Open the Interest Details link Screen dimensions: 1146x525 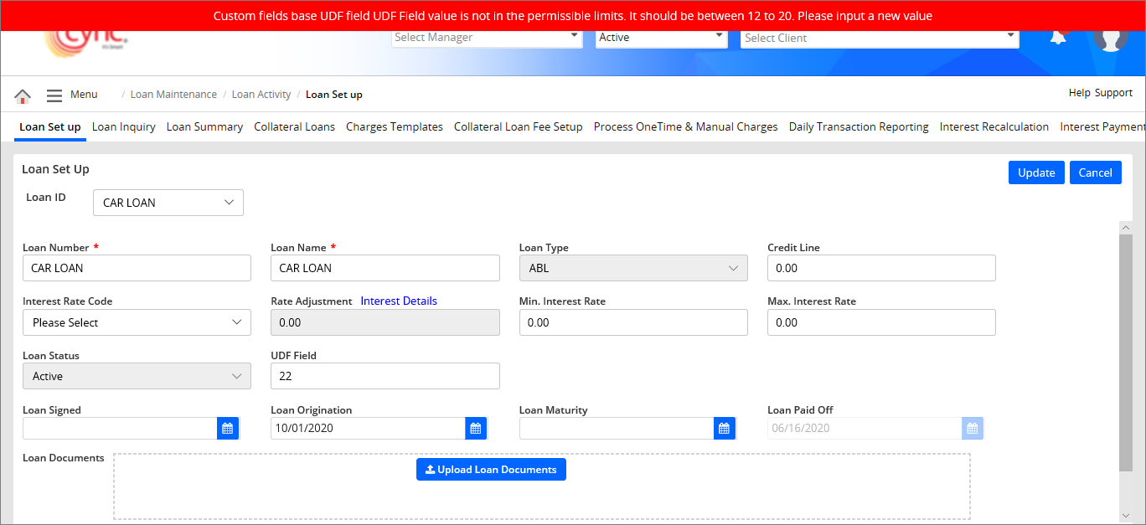point(399,301)
